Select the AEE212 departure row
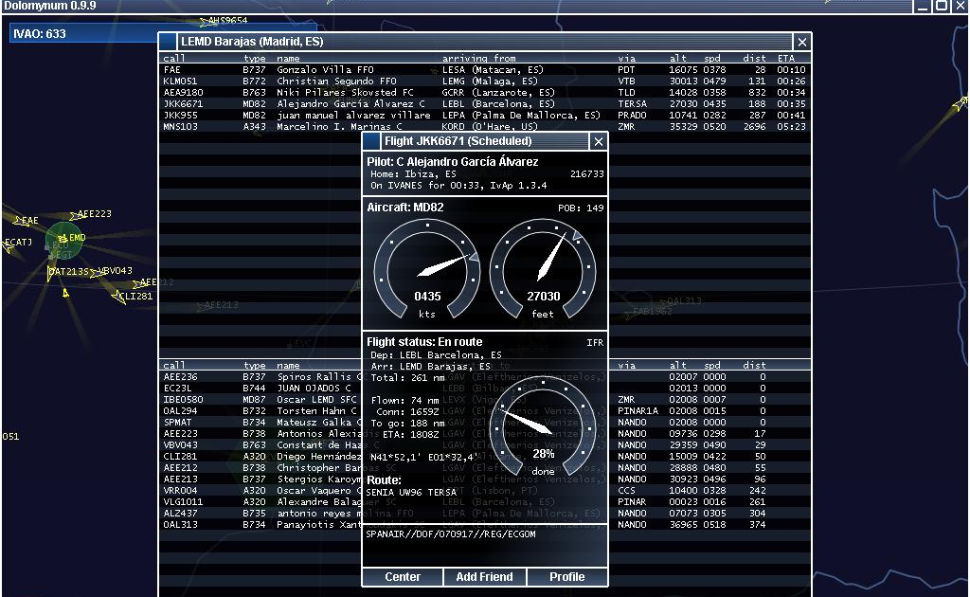The width and height of the screenshot is (970, 597). [x=484, y=468]
